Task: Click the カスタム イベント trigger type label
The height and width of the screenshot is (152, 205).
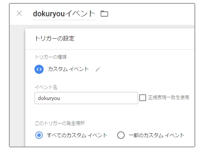Action: [68, 69]
